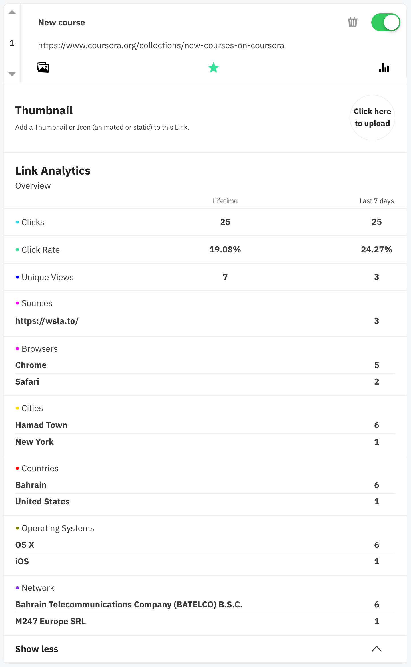Click the https://wsla.to/ source entry
This screenshot has width=411, height=667.
[x=47, y=321]
